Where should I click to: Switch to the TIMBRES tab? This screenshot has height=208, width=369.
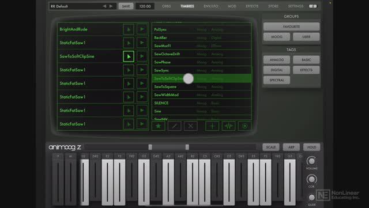pyautogui.click(x=187, y=6)
